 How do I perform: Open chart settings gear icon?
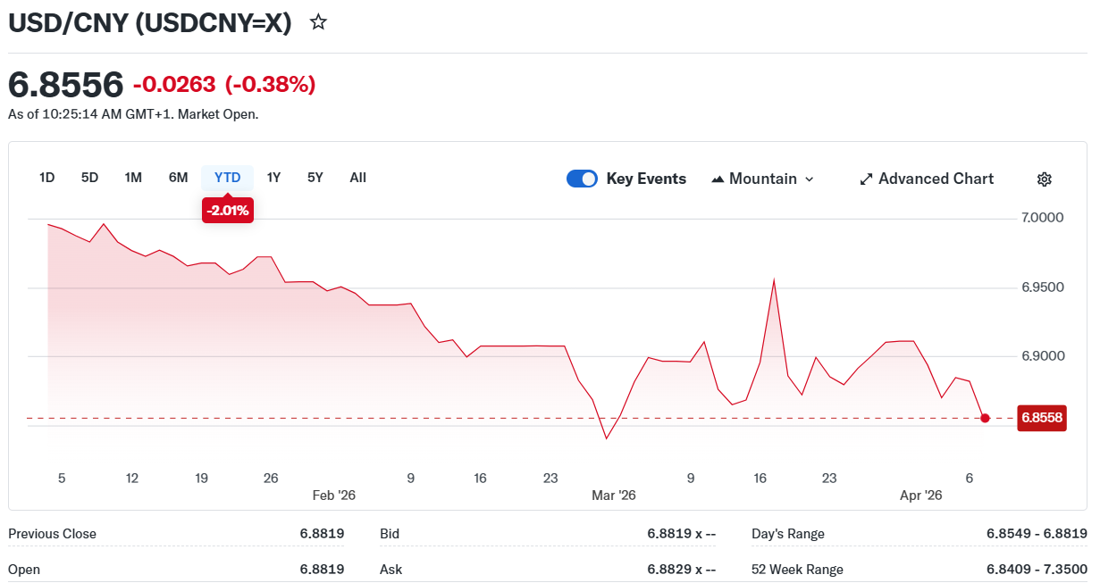[1044, 179]
